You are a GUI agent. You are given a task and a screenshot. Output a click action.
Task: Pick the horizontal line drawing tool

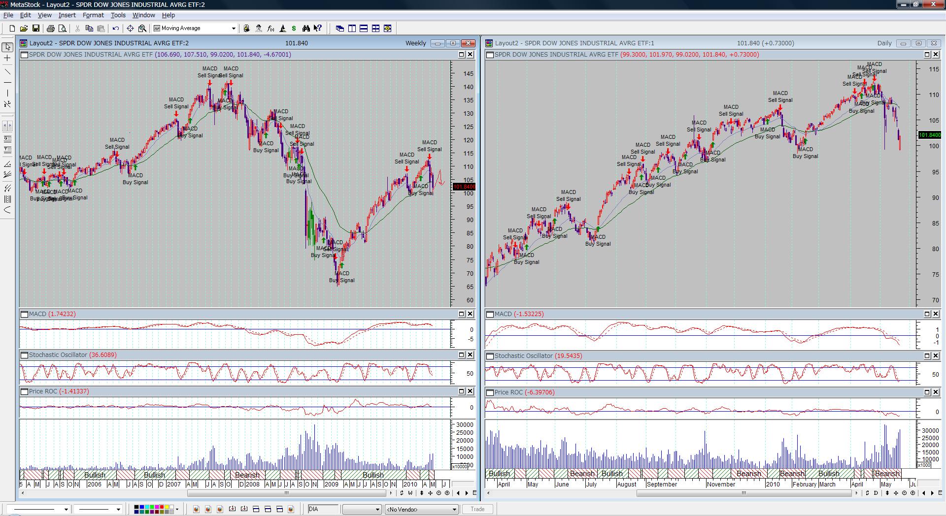point(7,82)
